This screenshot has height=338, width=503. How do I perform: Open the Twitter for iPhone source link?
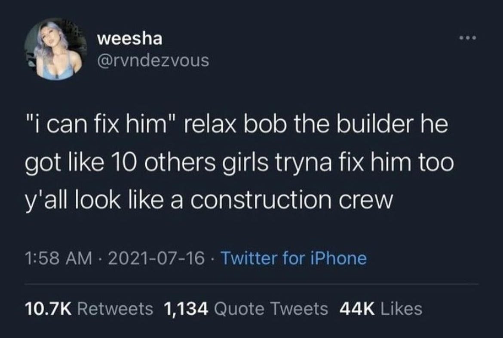[x=294, y=258]
